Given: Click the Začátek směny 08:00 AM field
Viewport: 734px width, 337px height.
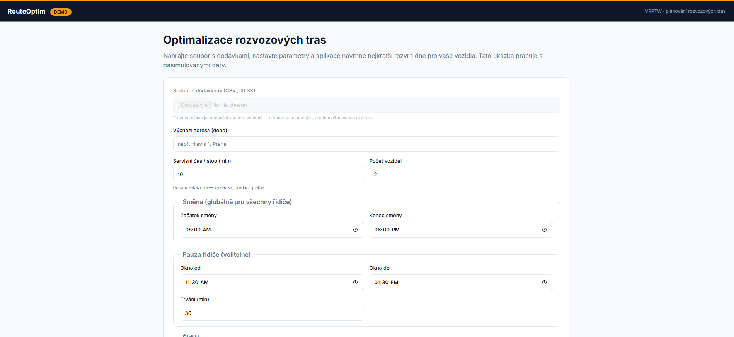Looking at the screenshot, I should (272, 230).
